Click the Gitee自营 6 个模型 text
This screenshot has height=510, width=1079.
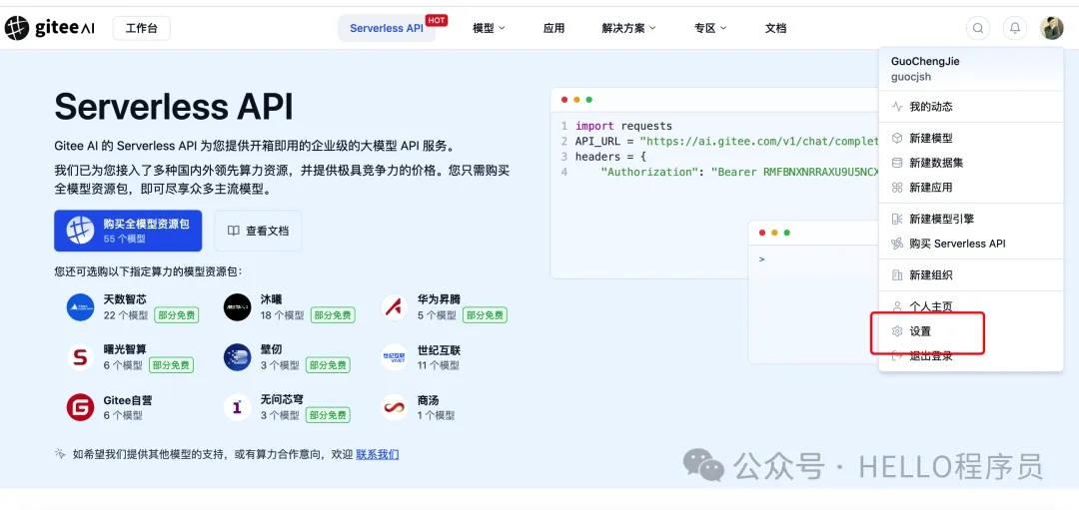pos(123,415)
